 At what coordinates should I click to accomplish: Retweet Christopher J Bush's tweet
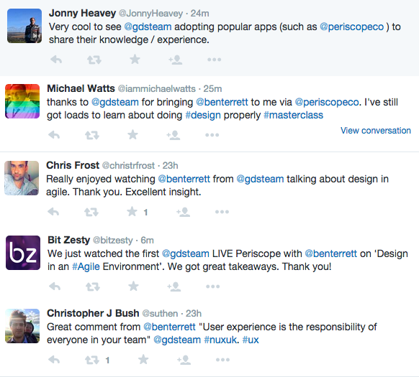point(92,360)
